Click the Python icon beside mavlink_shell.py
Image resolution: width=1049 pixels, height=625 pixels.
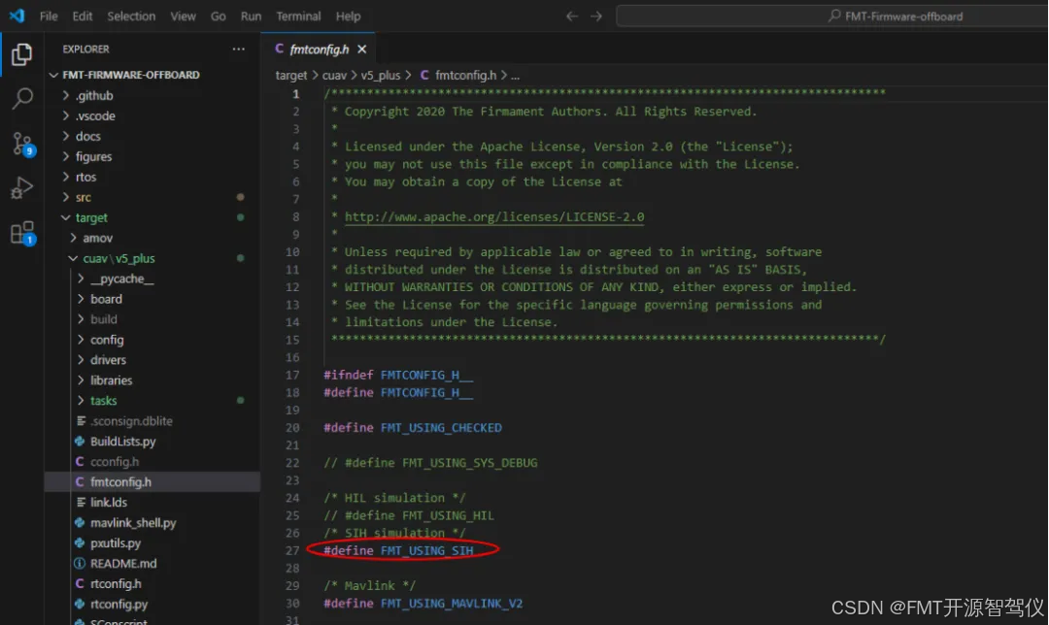80,523
